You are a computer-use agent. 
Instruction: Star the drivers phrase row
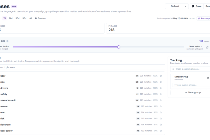(x=161, y=88)
